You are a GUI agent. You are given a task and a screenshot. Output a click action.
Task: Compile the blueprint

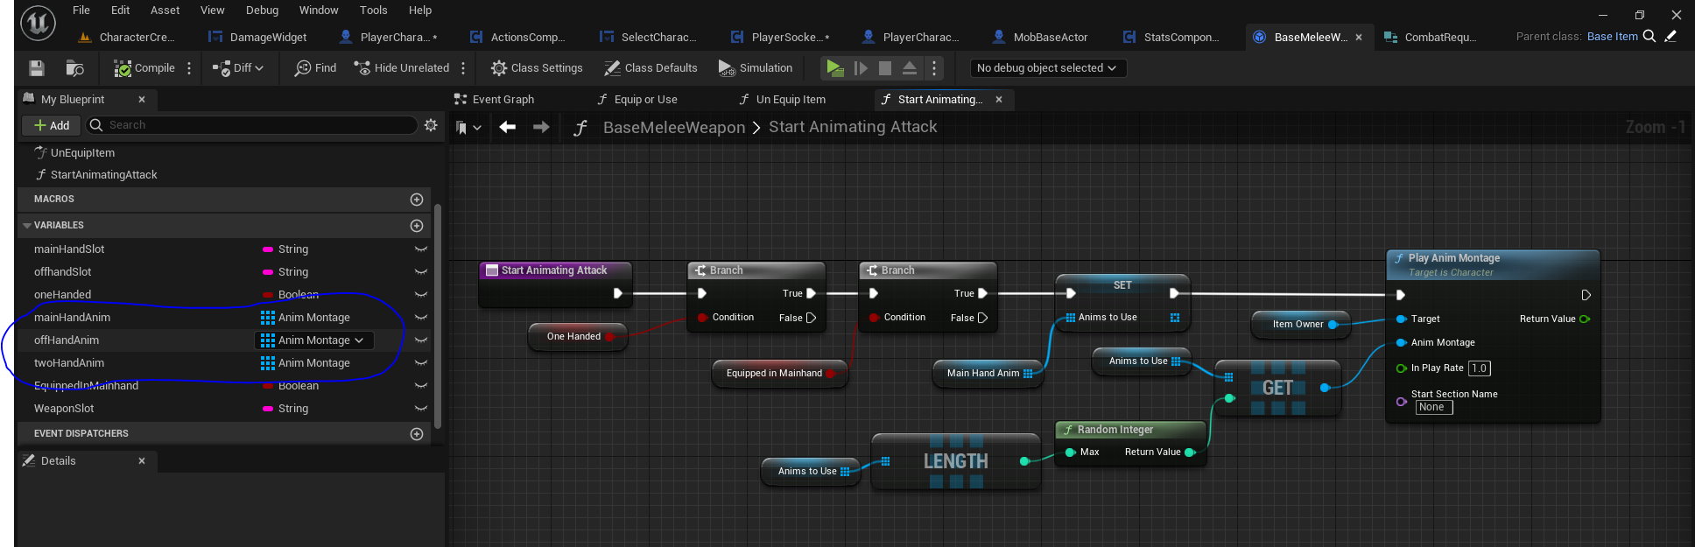[x=144, y=68]
